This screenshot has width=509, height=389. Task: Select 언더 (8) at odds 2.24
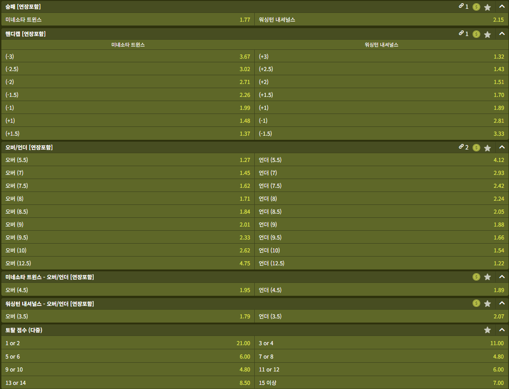(x=382, y=198)
